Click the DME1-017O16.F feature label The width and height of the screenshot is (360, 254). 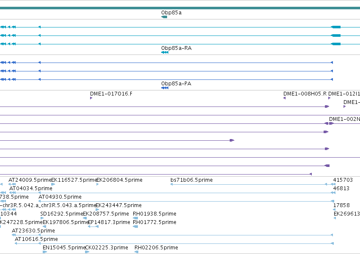tap(111, 94)
